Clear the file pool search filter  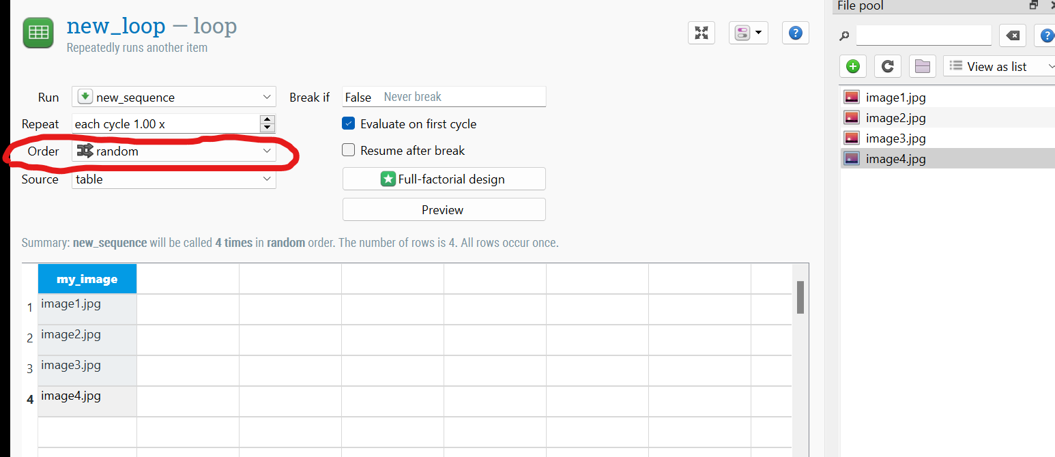coord(1013,35)
